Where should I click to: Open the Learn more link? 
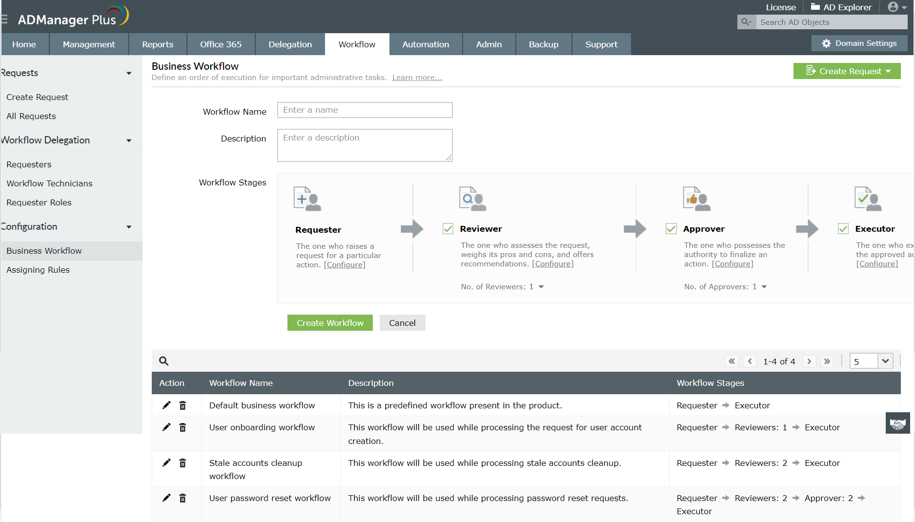point(417,77)
